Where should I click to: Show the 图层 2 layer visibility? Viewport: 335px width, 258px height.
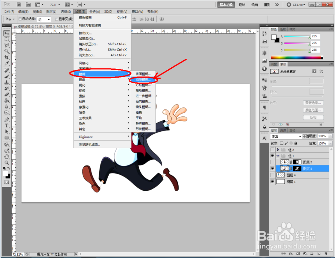point(272,162)
